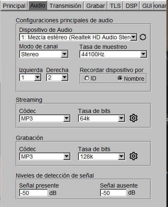Open Grabación codec settings gear
Viewport: 168px width, 207px height.
tap(134, 156)
